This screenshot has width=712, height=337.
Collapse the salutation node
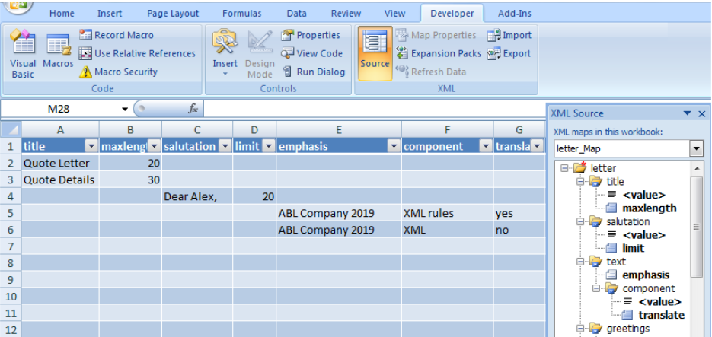click(579, 221)
